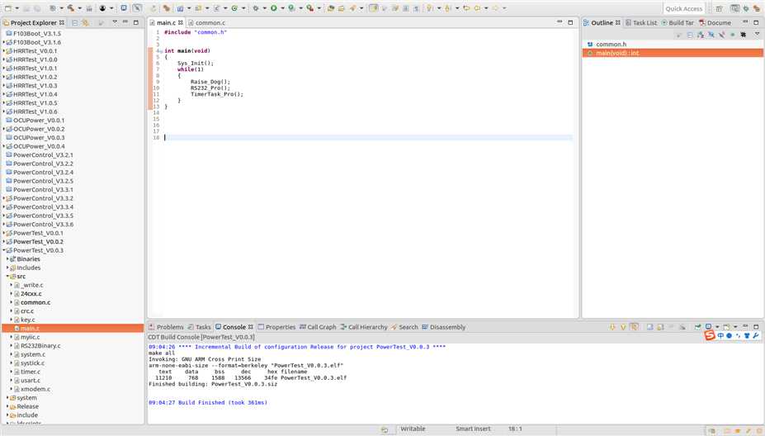This screenshot has height=436, width=765.
Task: Expand the HRRTest_V1.0.3 project
Action: click(x=4, y=85)
